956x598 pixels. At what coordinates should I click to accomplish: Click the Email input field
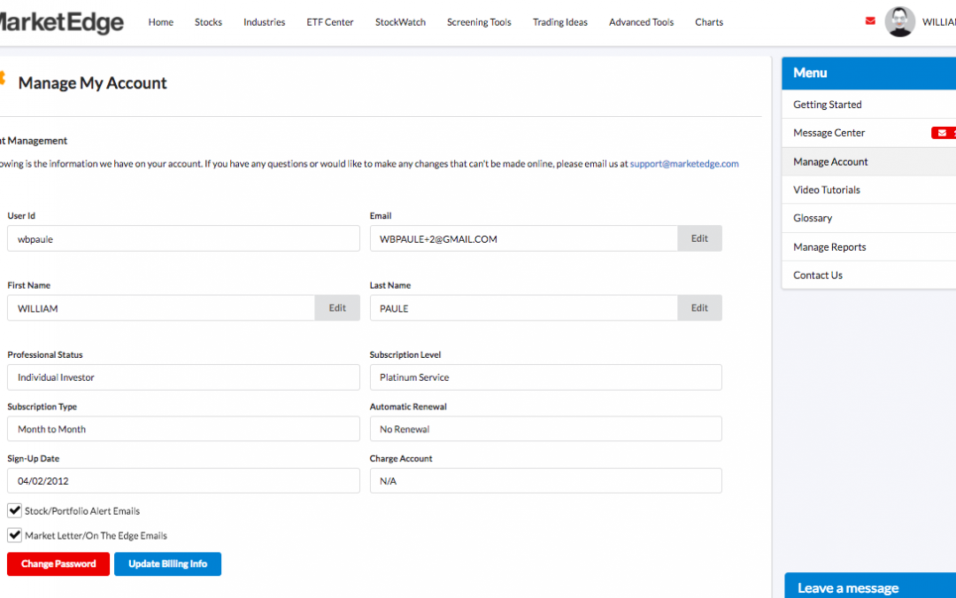point(524,238)
